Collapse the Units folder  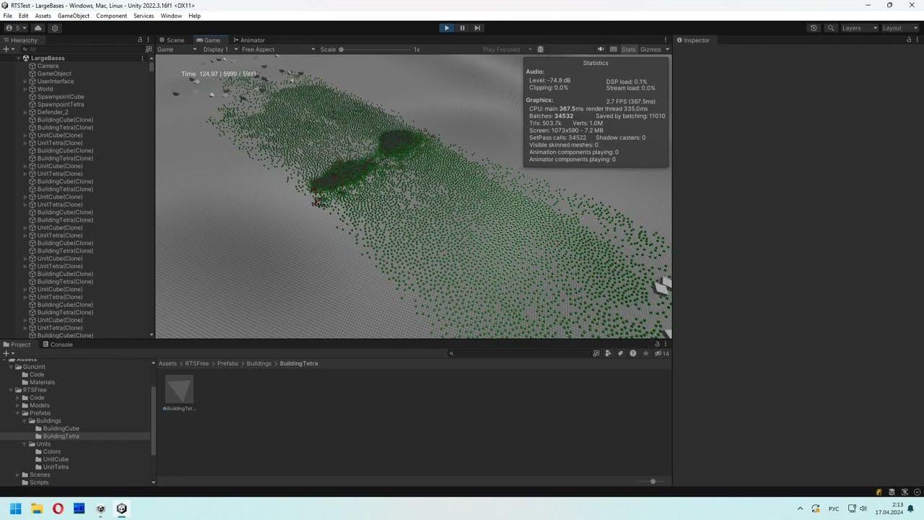[25, 444]
